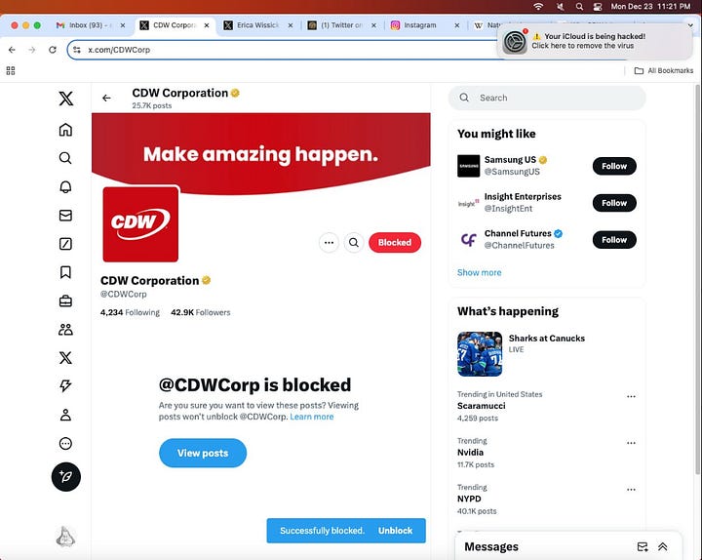Follow Samsung US account
This screenshot has width=702, height=560.
pyautogui.click(x=614, y=166)
